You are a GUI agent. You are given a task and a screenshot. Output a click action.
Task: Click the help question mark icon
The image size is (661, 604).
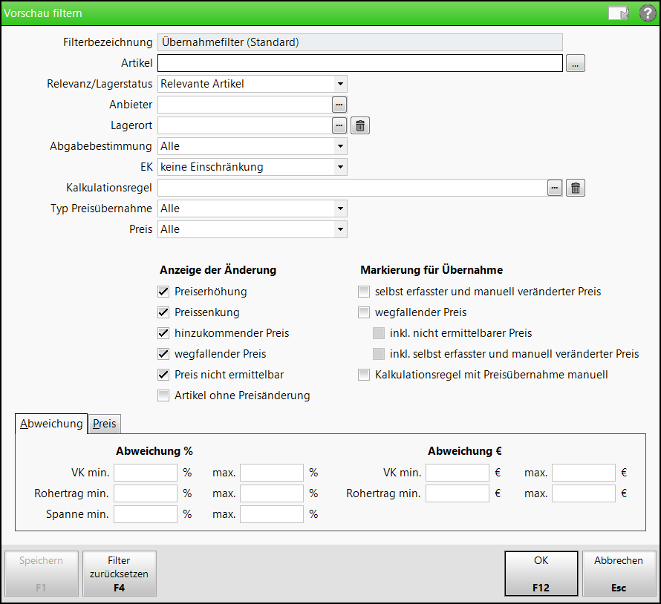tap(647, 13)
